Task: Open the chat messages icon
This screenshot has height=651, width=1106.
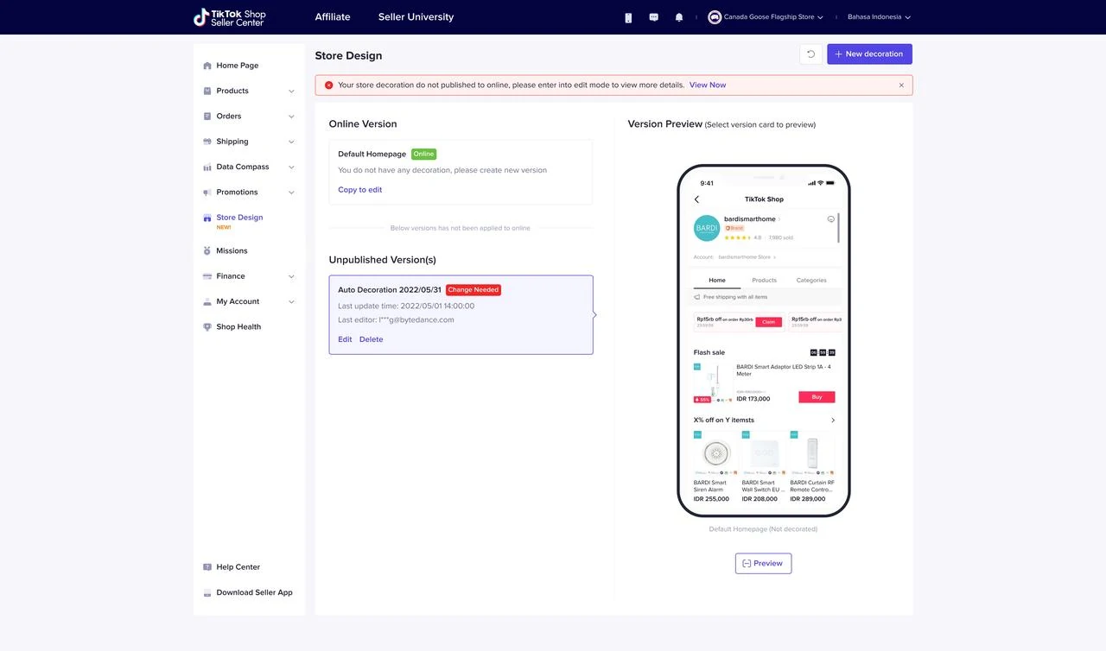Action: coord(653,17)
